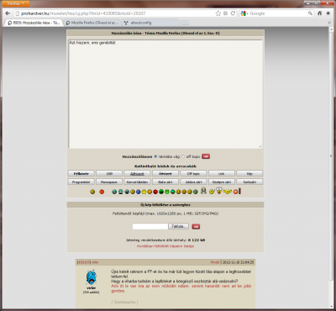Click the 'Balra zárt' alignment button
Viewport: 336px width, 311px height.
tap(165, 182)
